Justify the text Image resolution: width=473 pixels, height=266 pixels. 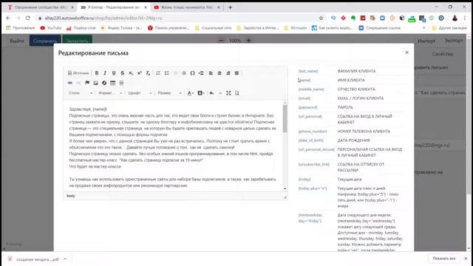[236, 73]
